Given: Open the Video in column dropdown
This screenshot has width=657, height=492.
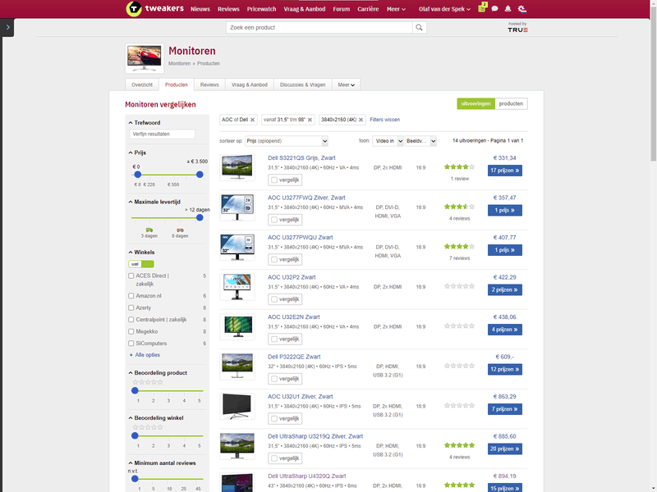Looking at the screenshot, I should [x=388, y=141].
